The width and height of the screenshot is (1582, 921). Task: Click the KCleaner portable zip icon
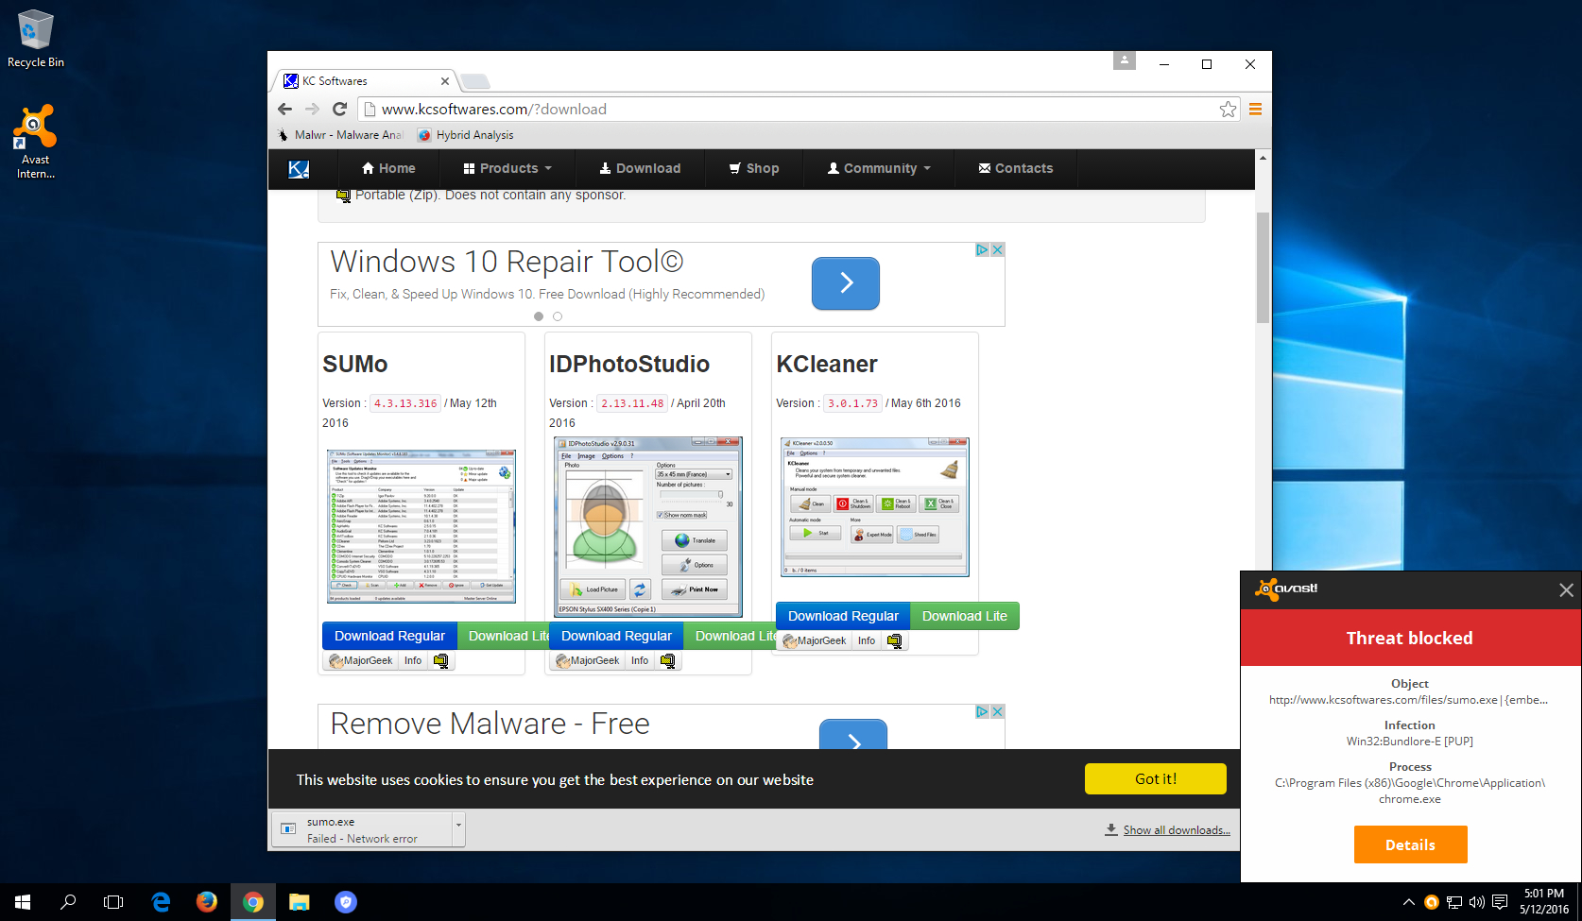point(894,640)
